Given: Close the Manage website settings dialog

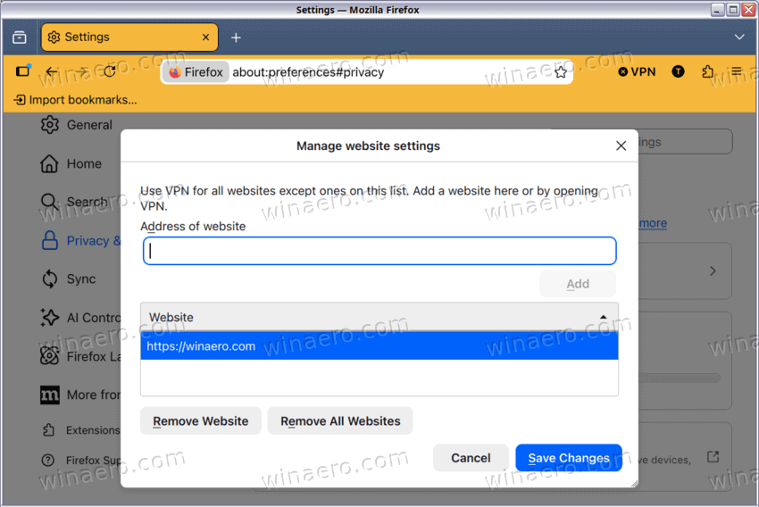Looking at the screenshot, I should (x=621, y=145).
